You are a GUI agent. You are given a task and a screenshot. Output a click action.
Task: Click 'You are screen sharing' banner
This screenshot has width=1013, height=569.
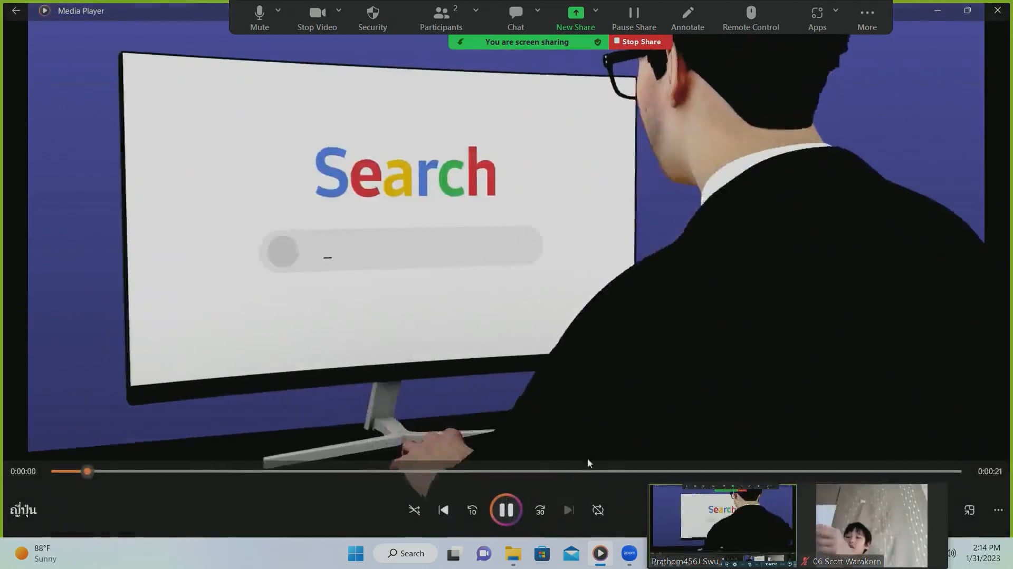[527, 42]
